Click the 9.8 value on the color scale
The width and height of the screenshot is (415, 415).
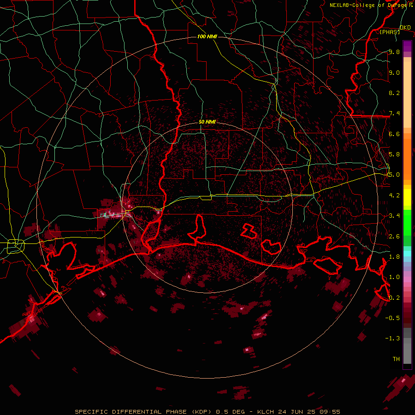click(x=394, y=52)
